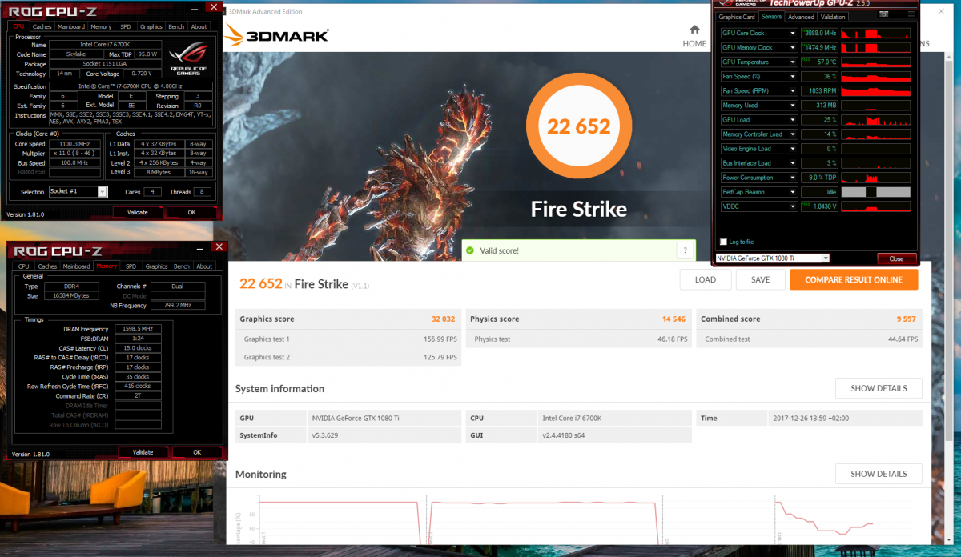Open the GPU Temperature sensor dropdown
Viewport: 961px width, 557px height.
[x=794, y=62]
